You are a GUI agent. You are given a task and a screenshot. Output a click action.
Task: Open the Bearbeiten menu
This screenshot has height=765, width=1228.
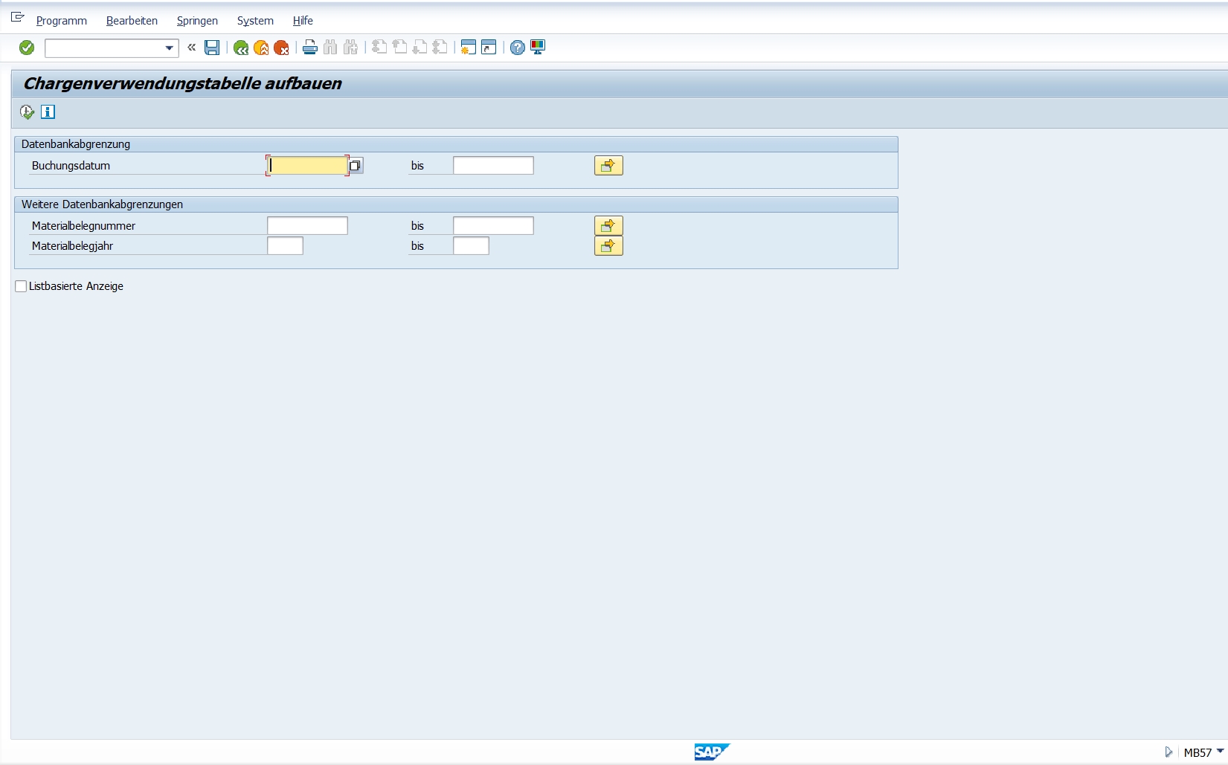click(132, 21)
